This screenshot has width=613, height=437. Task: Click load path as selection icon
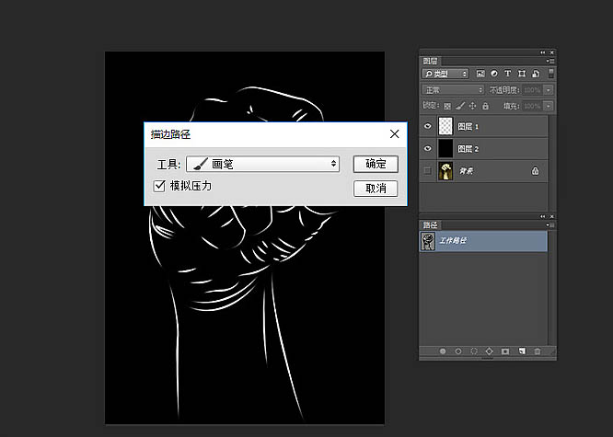tap(473, 351)
